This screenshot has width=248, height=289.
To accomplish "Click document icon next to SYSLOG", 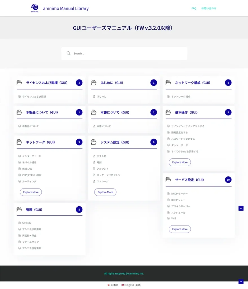I will click(19, 223).
